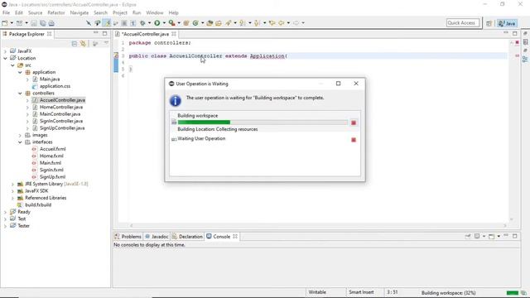Click the editor horizontal scrollbar

[x=318, y=225]
